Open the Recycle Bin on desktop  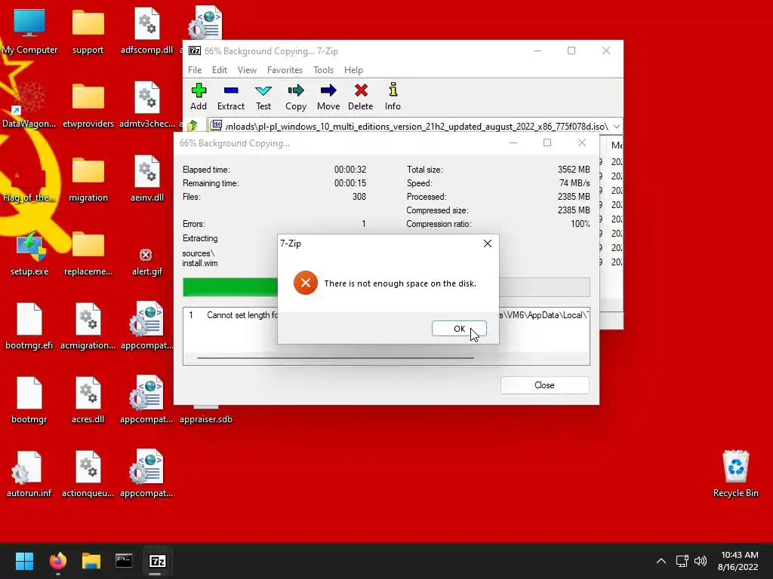pos(735,473)
